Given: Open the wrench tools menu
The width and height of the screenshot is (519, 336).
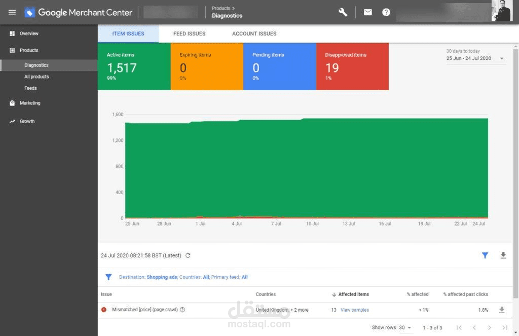Looking at the screenshot, I should pyautogui.click(x=343, y=12).
